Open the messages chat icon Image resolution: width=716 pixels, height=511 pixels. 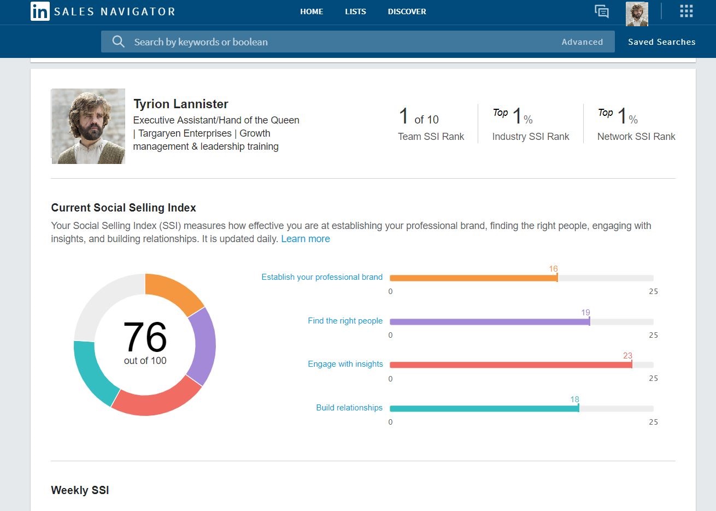tap(602, 11)
